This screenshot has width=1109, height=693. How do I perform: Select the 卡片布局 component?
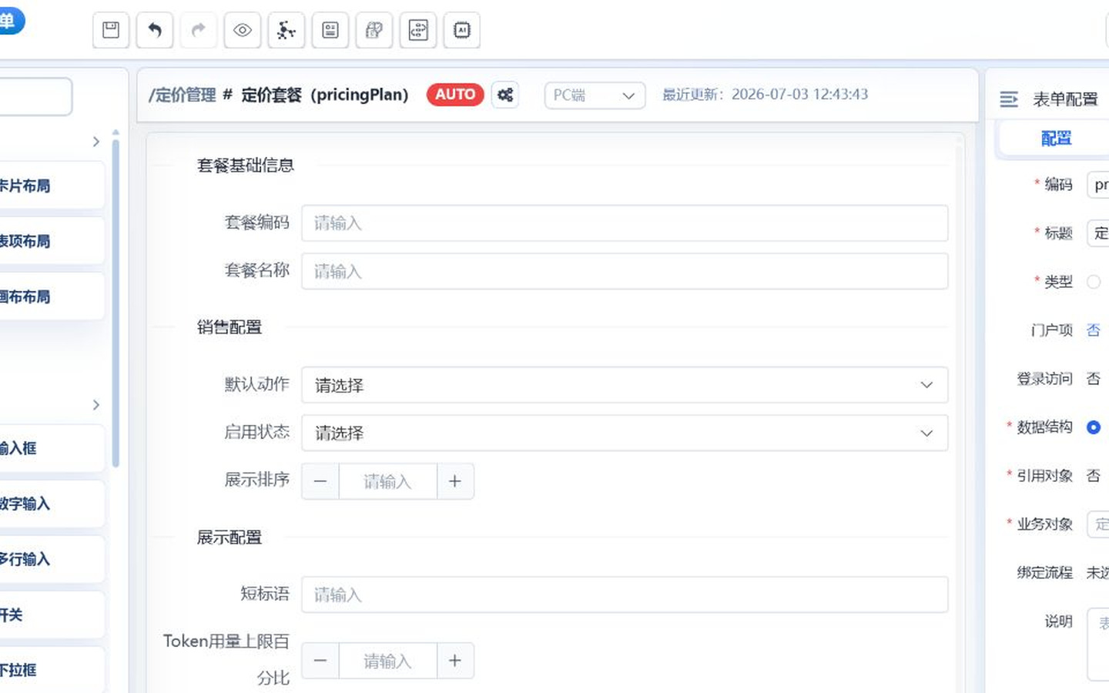coord(51,186)
